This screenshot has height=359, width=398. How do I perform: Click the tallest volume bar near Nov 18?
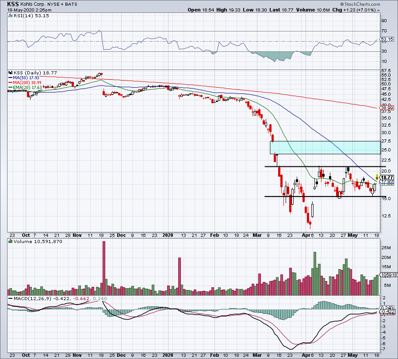pos(103,268)
